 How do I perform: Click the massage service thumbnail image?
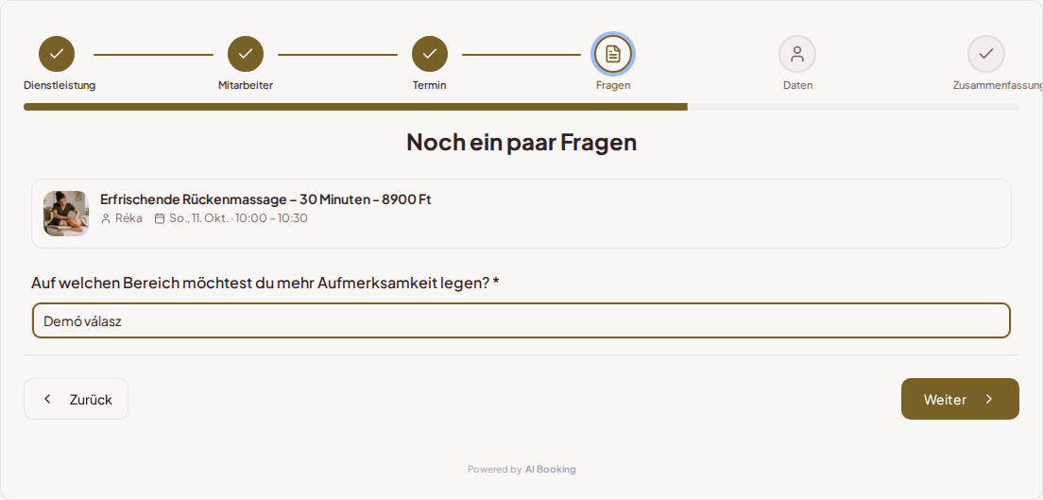click(x=66, y=214)
